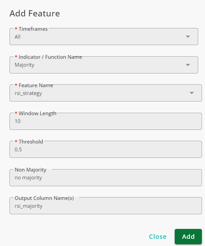The width and height of the screenshot is (205, 246).
Task: Expand the Indicator / Function Name dropdown arrow
Action: pyautogui.click(x=188, y=65)
